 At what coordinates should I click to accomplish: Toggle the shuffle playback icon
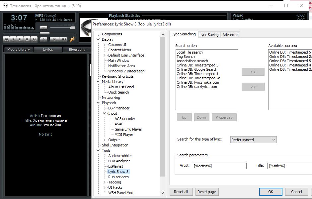54,39
